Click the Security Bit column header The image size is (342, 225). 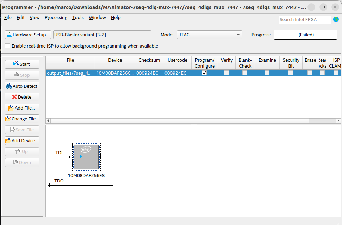click(x=291, y=63)
